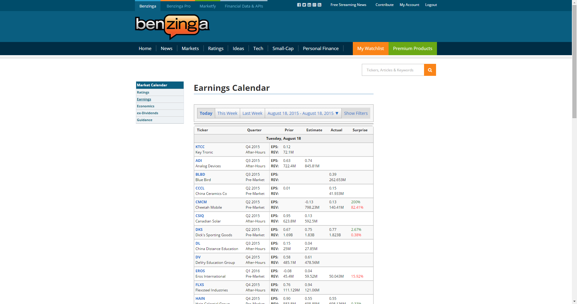The image size is (577, 304).
Task: Click the This Week filter button
Action: 227,113
